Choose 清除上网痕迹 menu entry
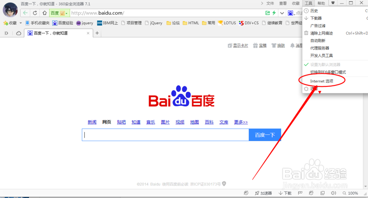Viewport: 368px width, 198px height. click(335, 33)
